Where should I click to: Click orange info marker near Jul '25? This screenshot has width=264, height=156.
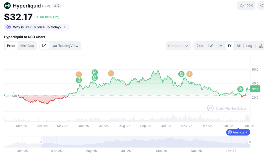coord(111,73)
